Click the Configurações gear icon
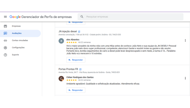190x108 pixels. coord(5,48)
